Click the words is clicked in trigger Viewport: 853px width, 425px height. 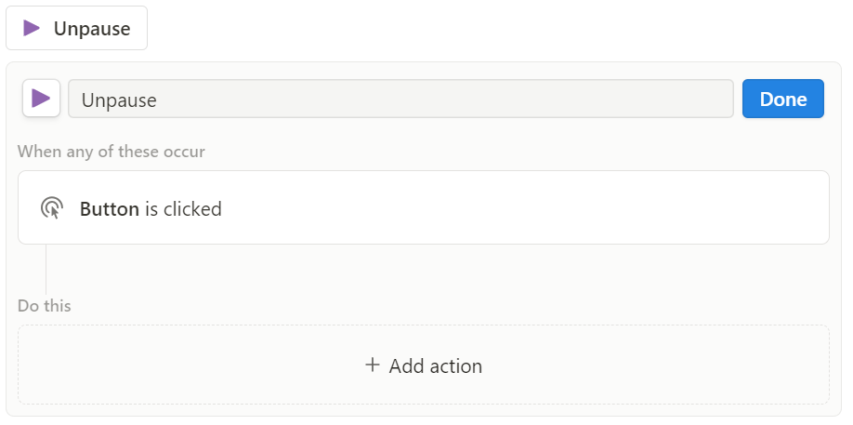(x=183, y=209)
